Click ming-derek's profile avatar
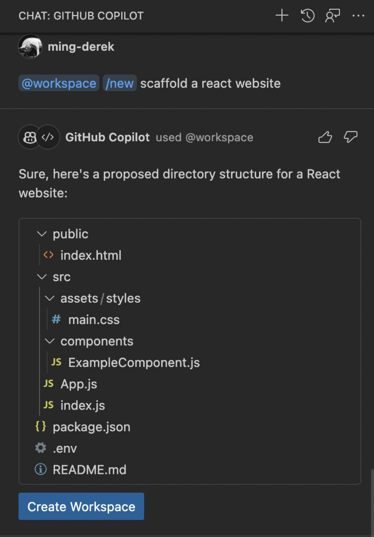Image resolution: width=374 pixels, height=537 pixels. [x=30, y=47]
